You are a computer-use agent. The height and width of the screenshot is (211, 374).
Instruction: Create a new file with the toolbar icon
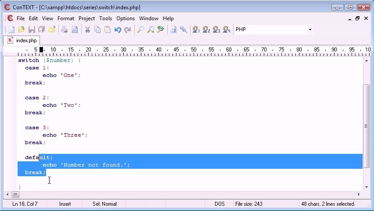[11, 30]
